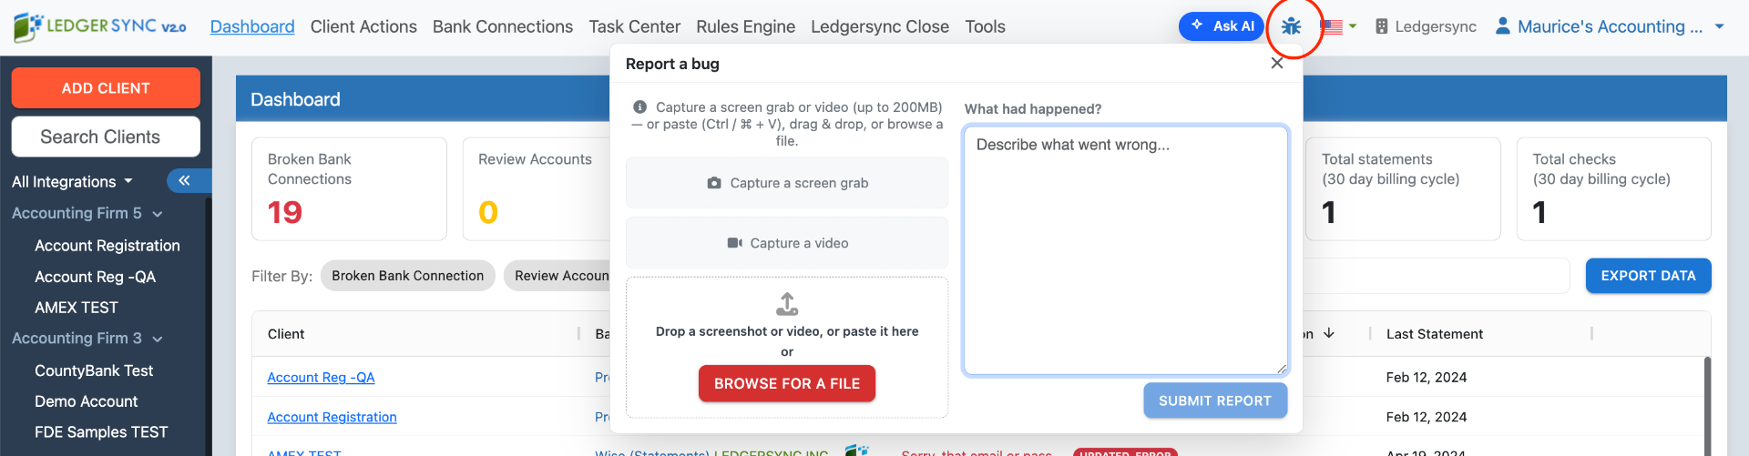Select Demo Account in sidebar

[87, 401]
